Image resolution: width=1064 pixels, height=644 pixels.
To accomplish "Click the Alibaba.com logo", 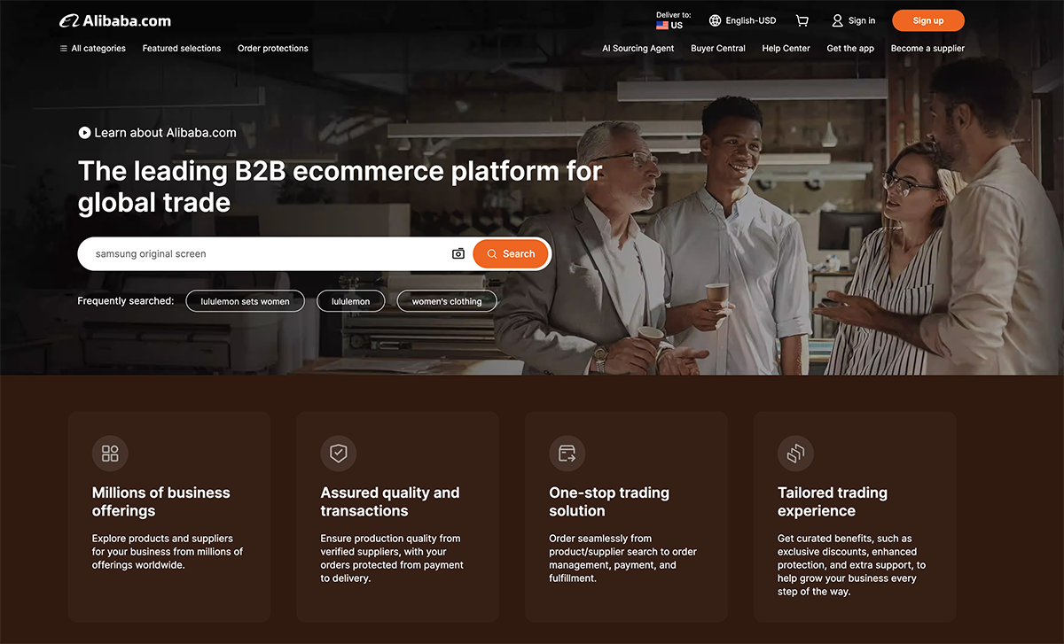I will tap(115, 20).
